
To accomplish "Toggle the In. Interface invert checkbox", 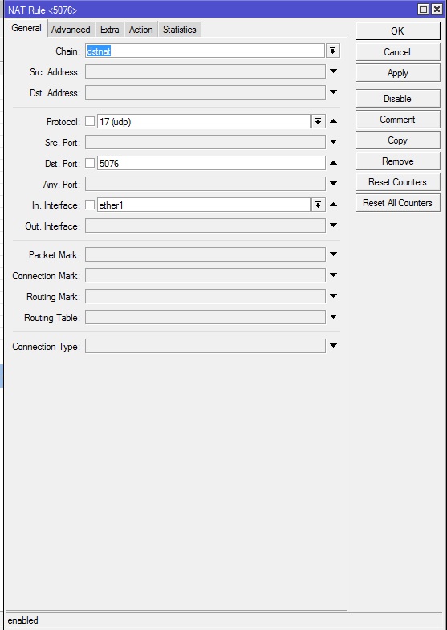I will click(90, 205).
